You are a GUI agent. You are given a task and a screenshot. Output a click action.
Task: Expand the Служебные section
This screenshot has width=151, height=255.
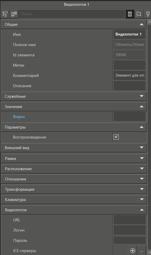pyautogui.click(x=74, y=96)
